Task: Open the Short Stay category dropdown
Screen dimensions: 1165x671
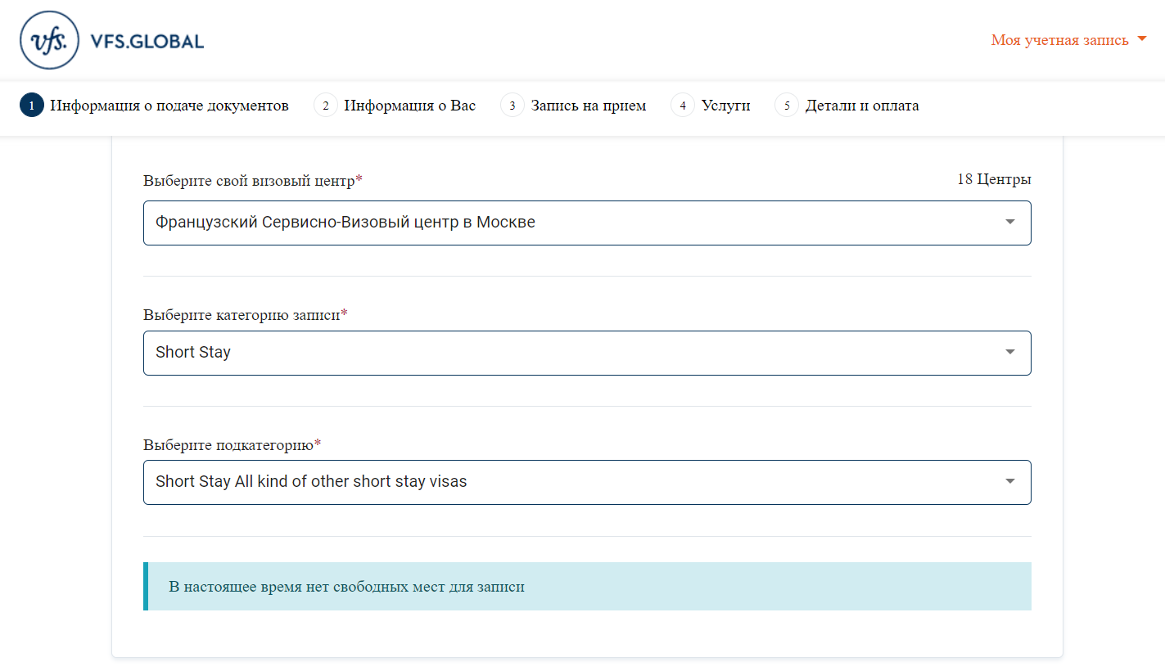Action: coord(587,353)
